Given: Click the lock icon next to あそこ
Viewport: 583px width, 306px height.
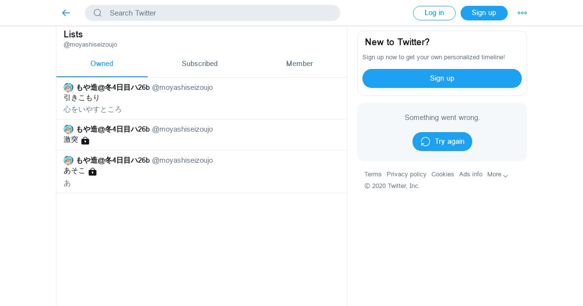Looking at the screenshot, I should point(92,171).
